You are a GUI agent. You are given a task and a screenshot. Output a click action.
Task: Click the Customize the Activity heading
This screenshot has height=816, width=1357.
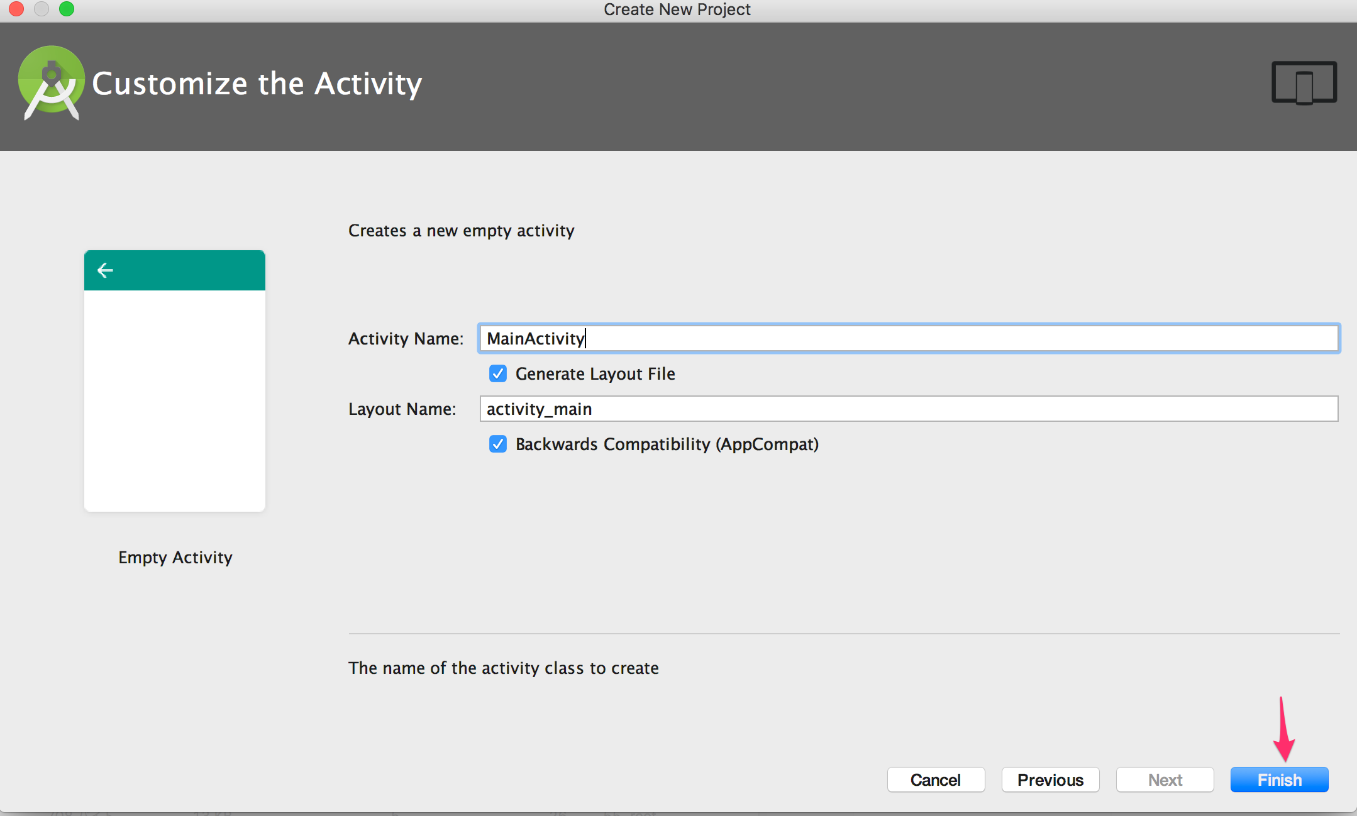click(x=257, y=84)
